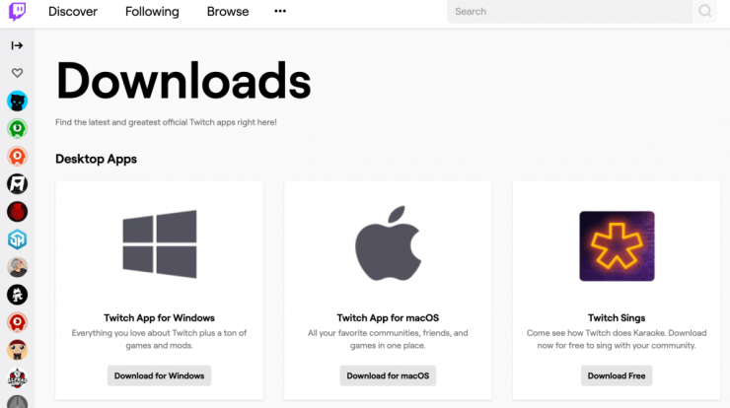This screenshot has height=408, width=730.
Task: Click the 'Desktop Apps' section heading
Action: click(96, 159)
